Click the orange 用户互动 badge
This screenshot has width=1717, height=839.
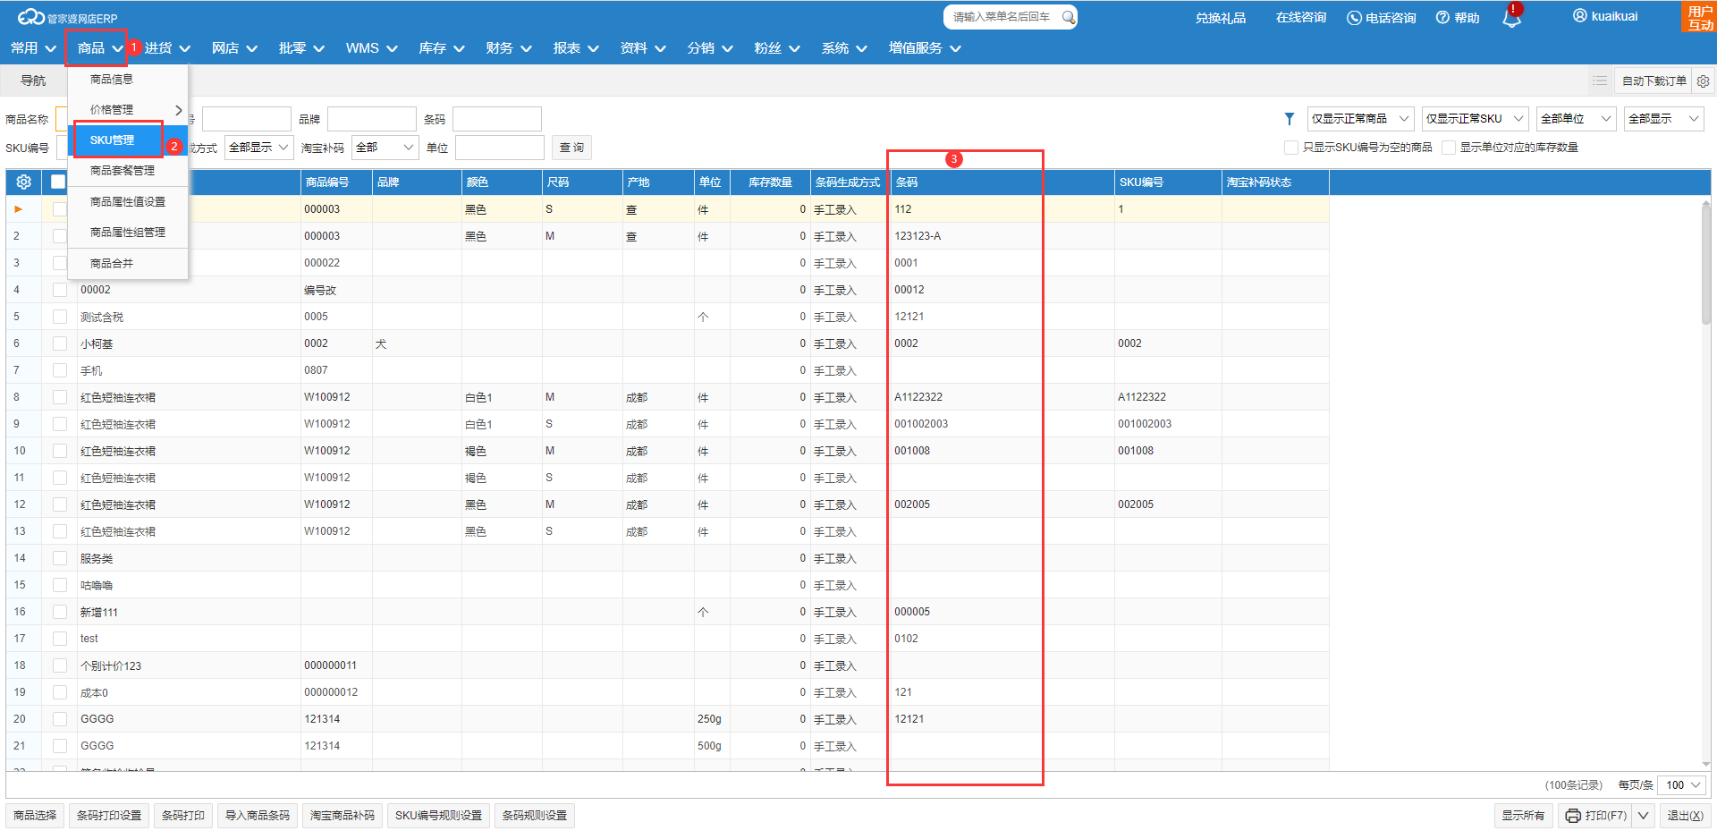(x=1699, y=17)
